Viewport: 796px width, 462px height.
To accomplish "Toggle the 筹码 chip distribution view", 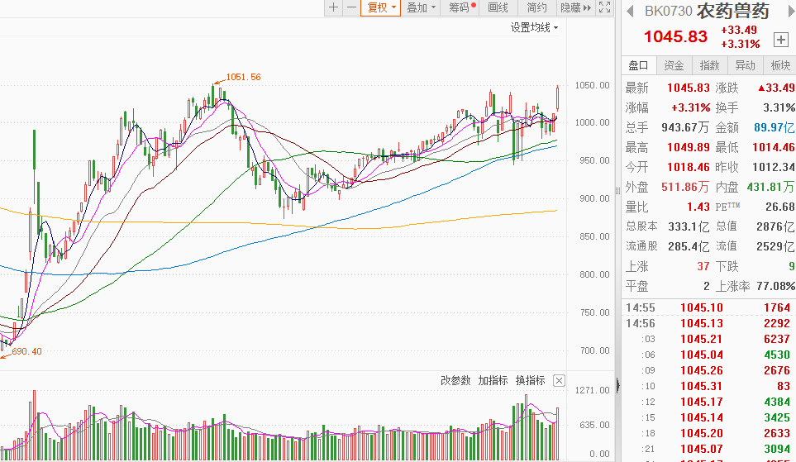I will coord(461,7).
